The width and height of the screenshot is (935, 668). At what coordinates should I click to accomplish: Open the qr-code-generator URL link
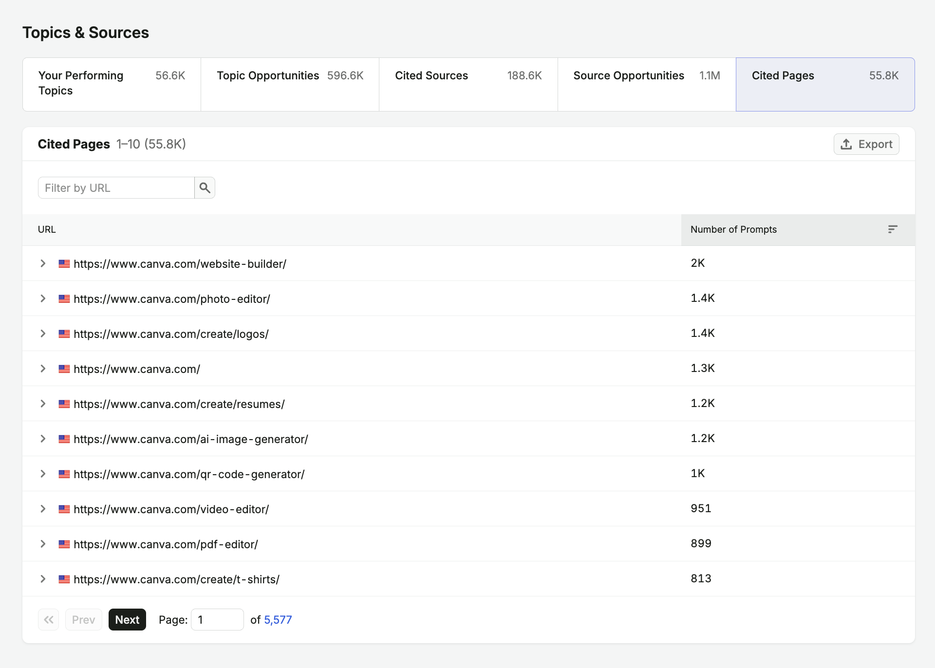coord(189,474)
